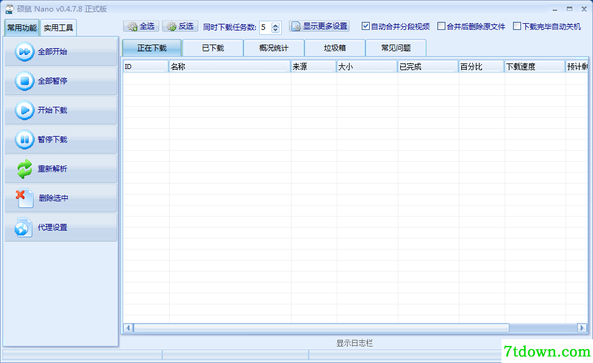
Task: Sort by 下载速度 column header
Action: click(x=535, y=66)
